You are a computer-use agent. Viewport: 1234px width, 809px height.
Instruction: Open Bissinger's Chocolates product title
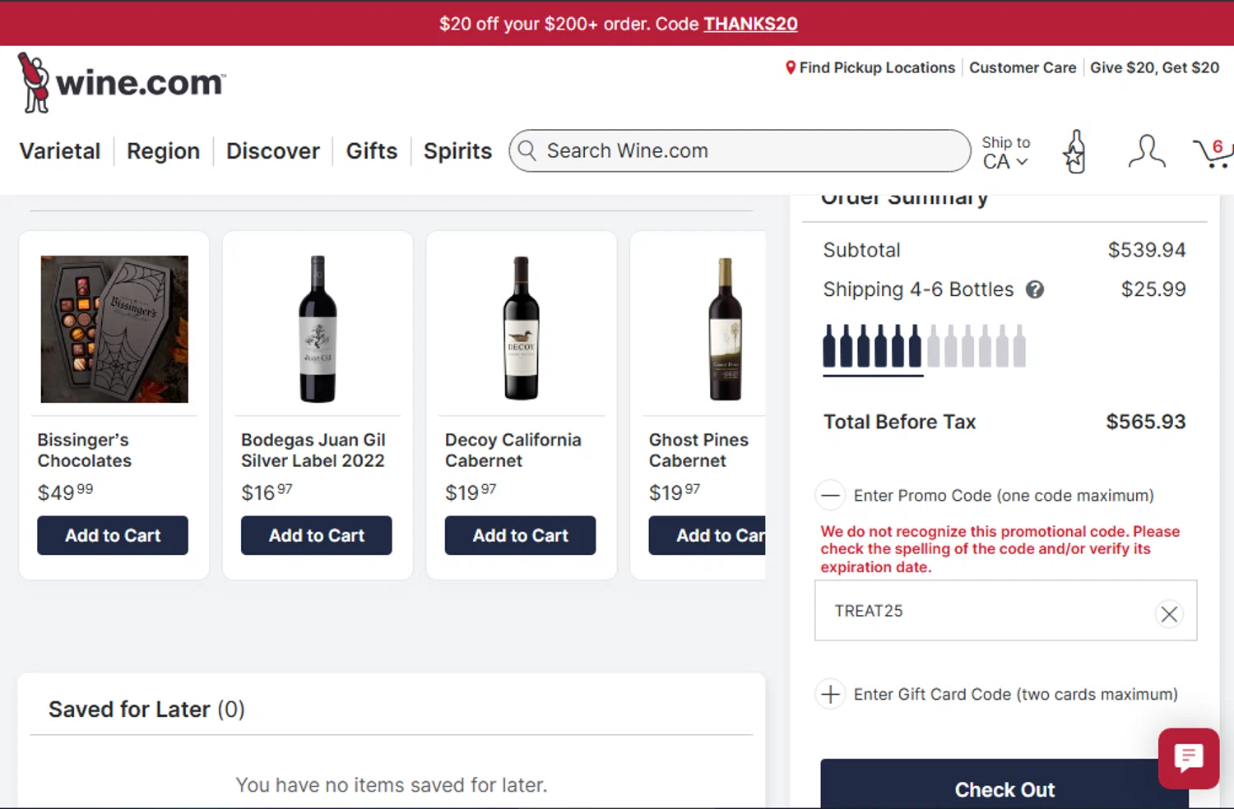click(85, 451)
